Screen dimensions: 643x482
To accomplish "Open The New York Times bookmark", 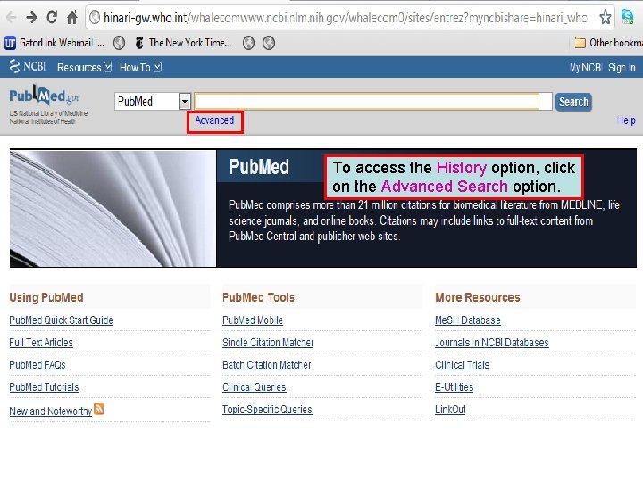I will pyautogui.click(x=183, y=43).
